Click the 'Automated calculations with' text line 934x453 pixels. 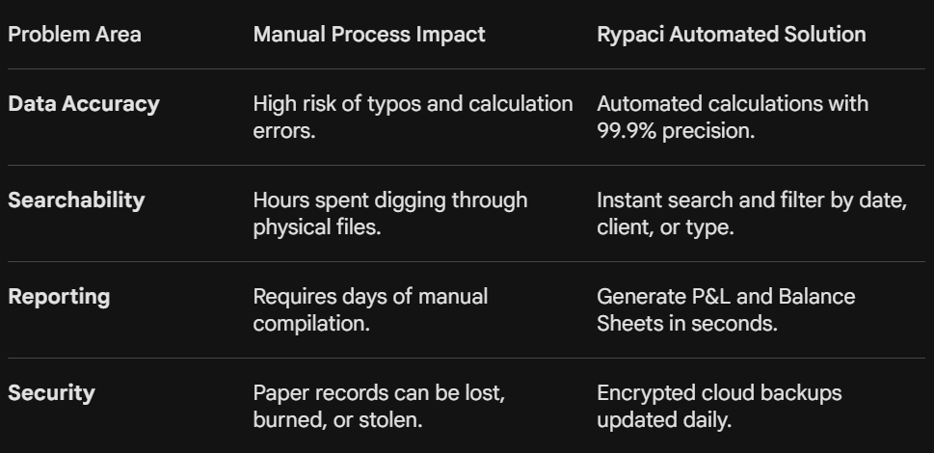coord(733,104)
